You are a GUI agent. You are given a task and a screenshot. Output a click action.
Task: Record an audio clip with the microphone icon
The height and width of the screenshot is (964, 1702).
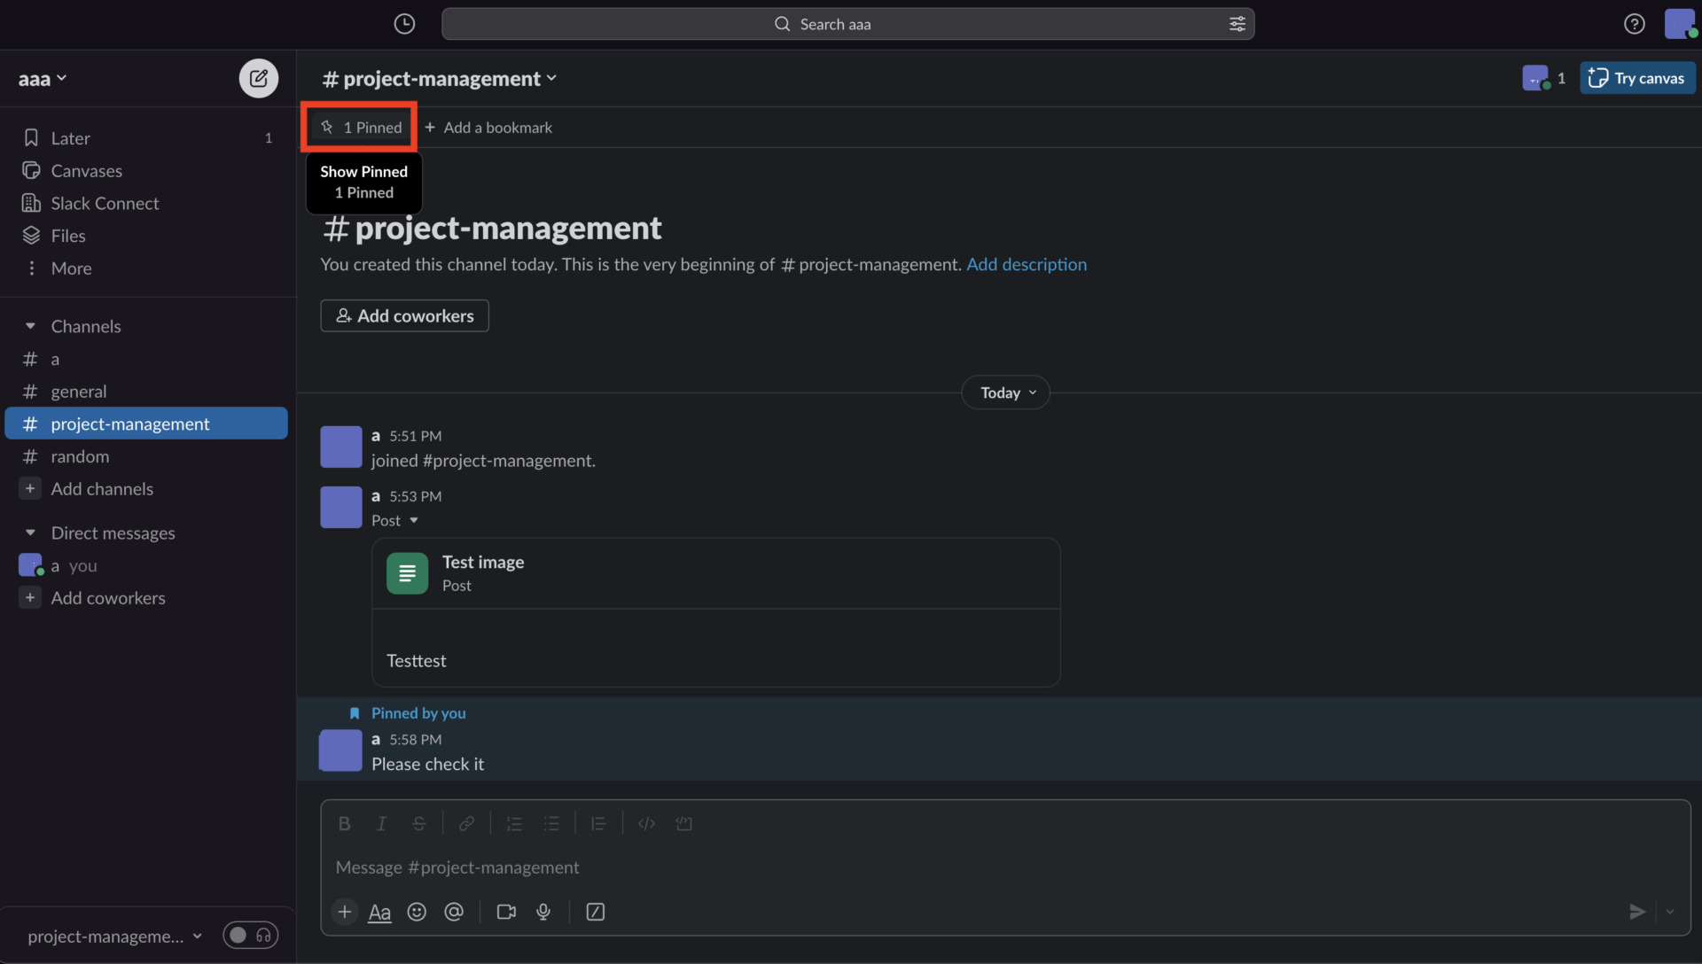[x=543, y=912]
